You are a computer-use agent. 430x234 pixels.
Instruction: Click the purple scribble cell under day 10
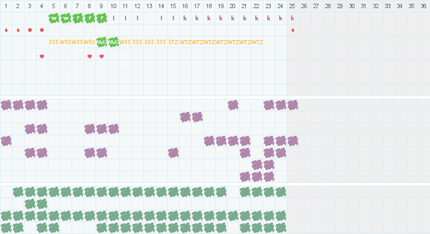113,129
